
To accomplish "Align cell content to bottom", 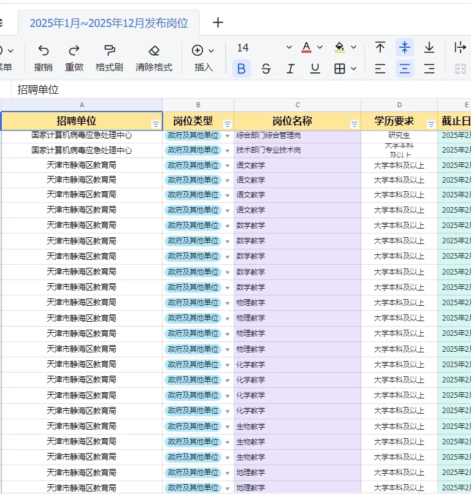I will coord(429,47).
